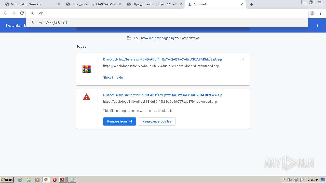Open the Action Center flag icon
Image resolution: width=326 pixels, height=183 pixels.
click(x=302, y=180)
